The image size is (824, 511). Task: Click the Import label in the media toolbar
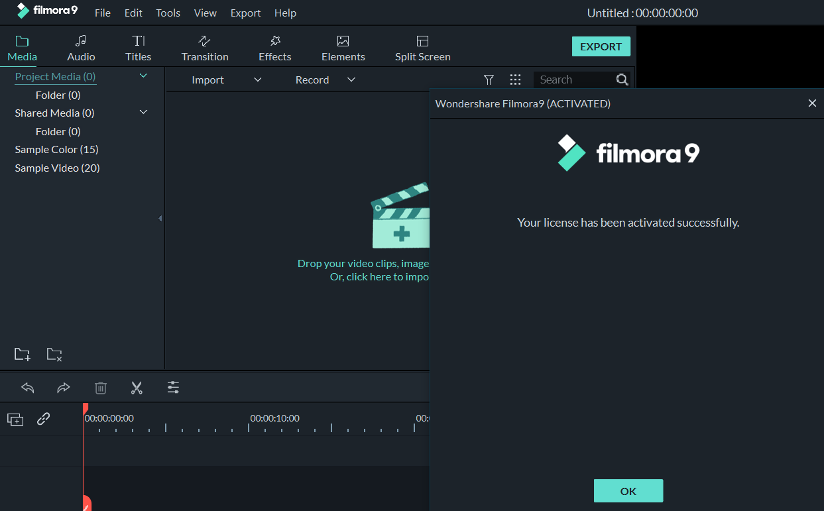(207, 80)
